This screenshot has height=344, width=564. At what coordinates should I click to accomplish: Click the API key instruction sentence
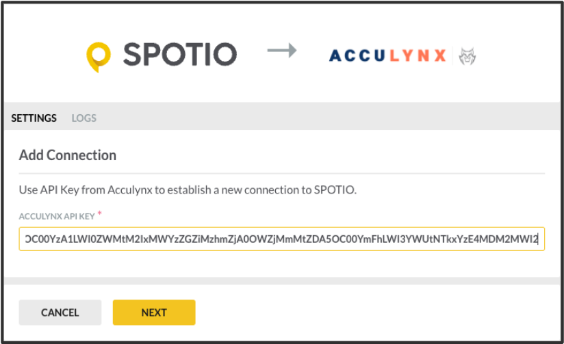coord(188,190)
